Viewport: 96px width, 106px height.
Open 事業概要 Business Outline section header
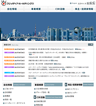coord(48,85)
